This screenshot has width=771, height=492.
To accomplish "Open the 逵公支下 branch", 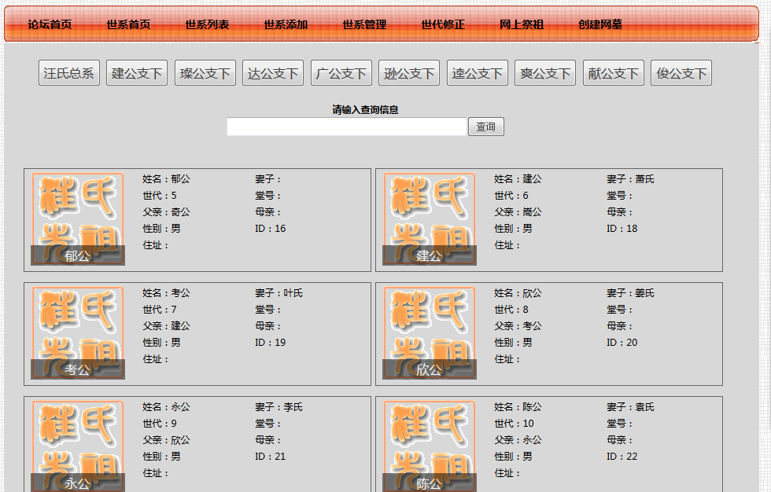I will coord(478,73).
